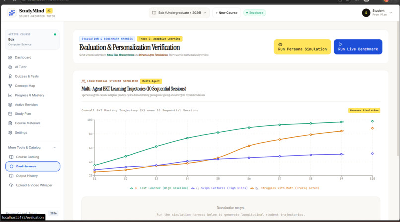Click the Course Catalog book icon
Screen dimensions: 400x222
(11, 157)
